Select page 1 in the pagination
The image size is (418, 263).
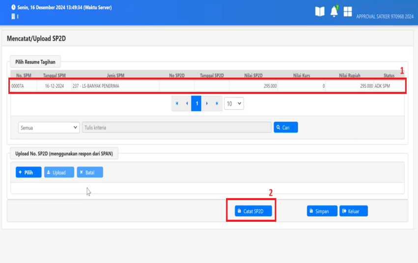pos(196,104)
